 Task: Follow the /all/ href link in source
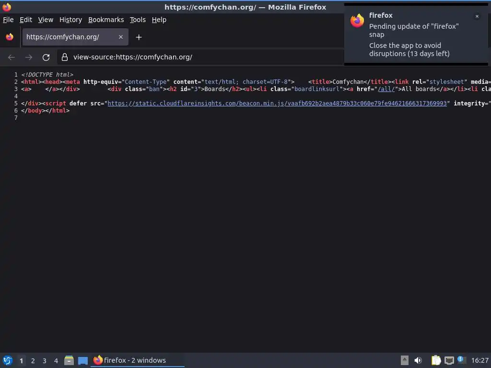tap(386, 89)
